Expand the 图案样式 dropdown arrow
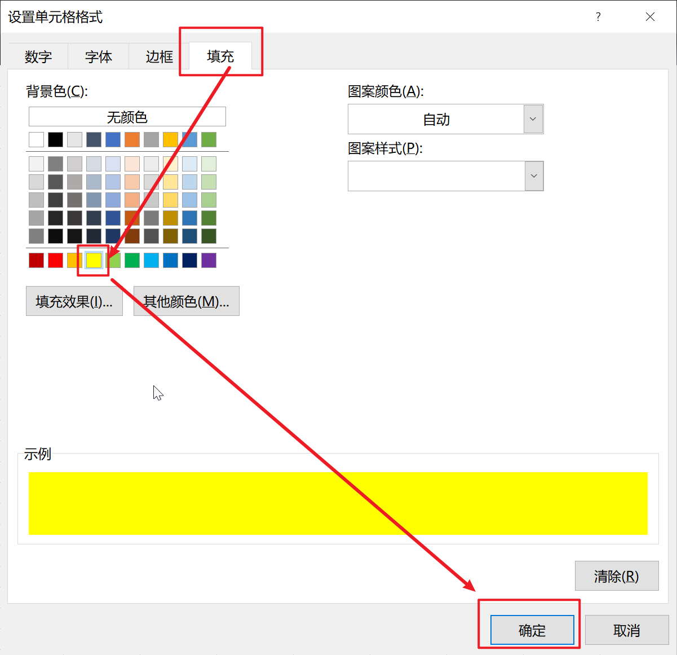Screen dimensions: 677x655 (x=534, y=176)
